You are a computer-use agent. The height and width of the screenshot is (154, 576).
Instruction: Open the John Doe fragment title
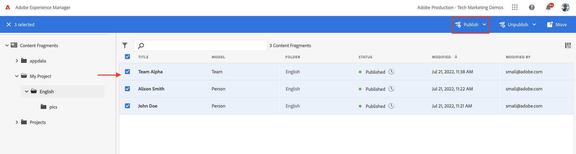pyautogui.click(x=148, y=106)
